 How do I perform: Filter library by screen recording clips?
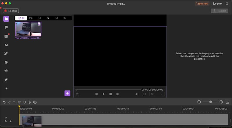[x=39, y=18]
